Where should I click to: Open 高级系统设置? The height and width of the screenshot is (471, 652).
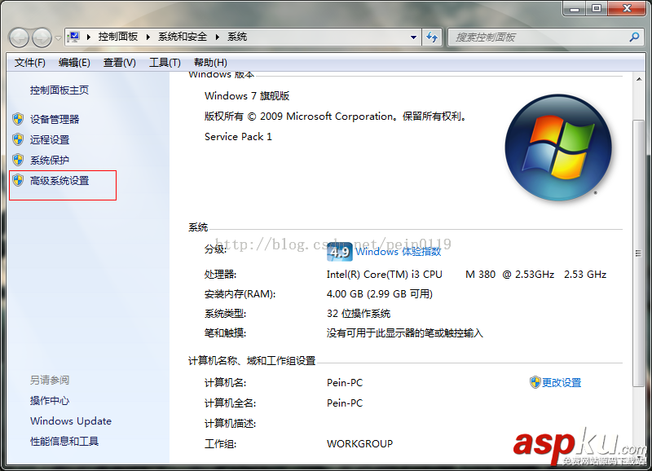[x=59, y=181]
